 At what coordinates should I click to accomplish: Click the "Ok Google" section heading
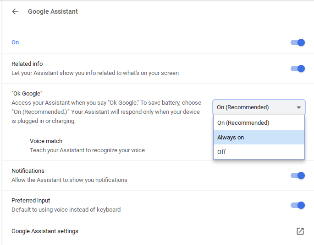pyautogui.click(x=27, y=94)
